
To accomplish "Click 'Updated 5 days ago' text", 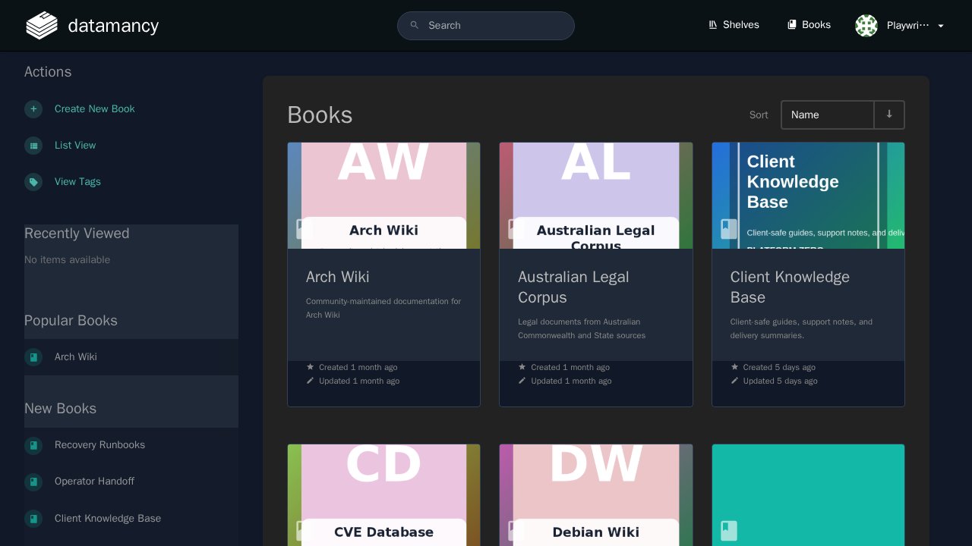I will point(781,381).
